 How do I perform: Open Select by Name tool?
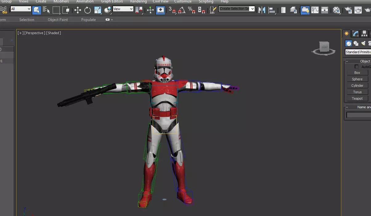point(46,10)
